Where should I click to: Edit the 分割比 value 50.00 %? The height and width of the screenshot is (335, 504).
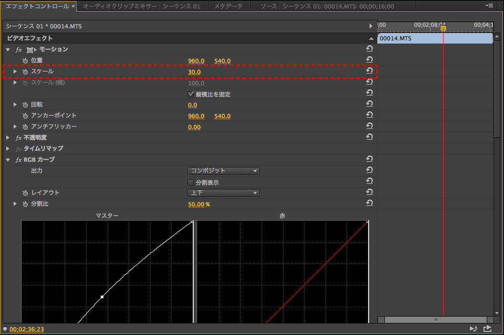click(199, 204)
